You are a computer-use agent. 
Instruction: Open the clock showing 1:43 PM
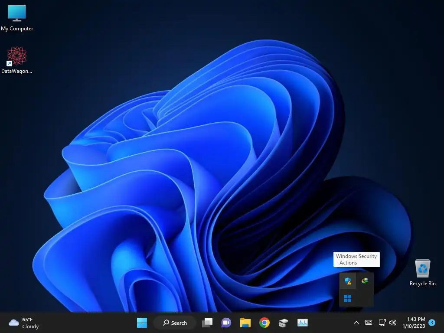click(x=414, y=323)
